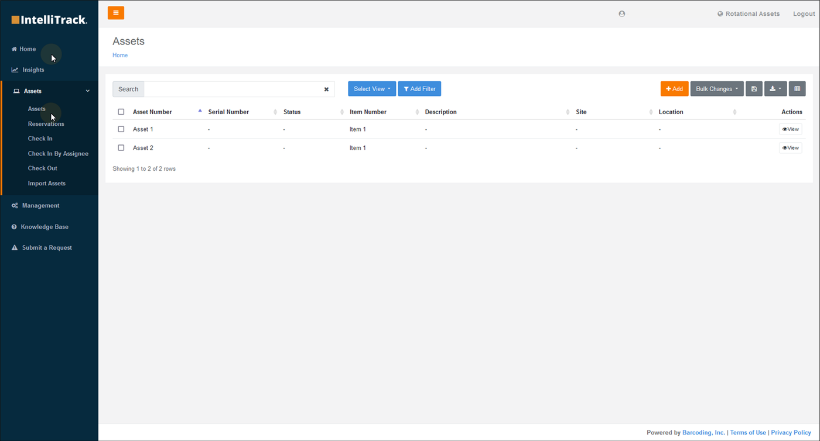The image size is (820, 441).
Task: Open the Bulk Changes dropdown
Action: (717, 89)
